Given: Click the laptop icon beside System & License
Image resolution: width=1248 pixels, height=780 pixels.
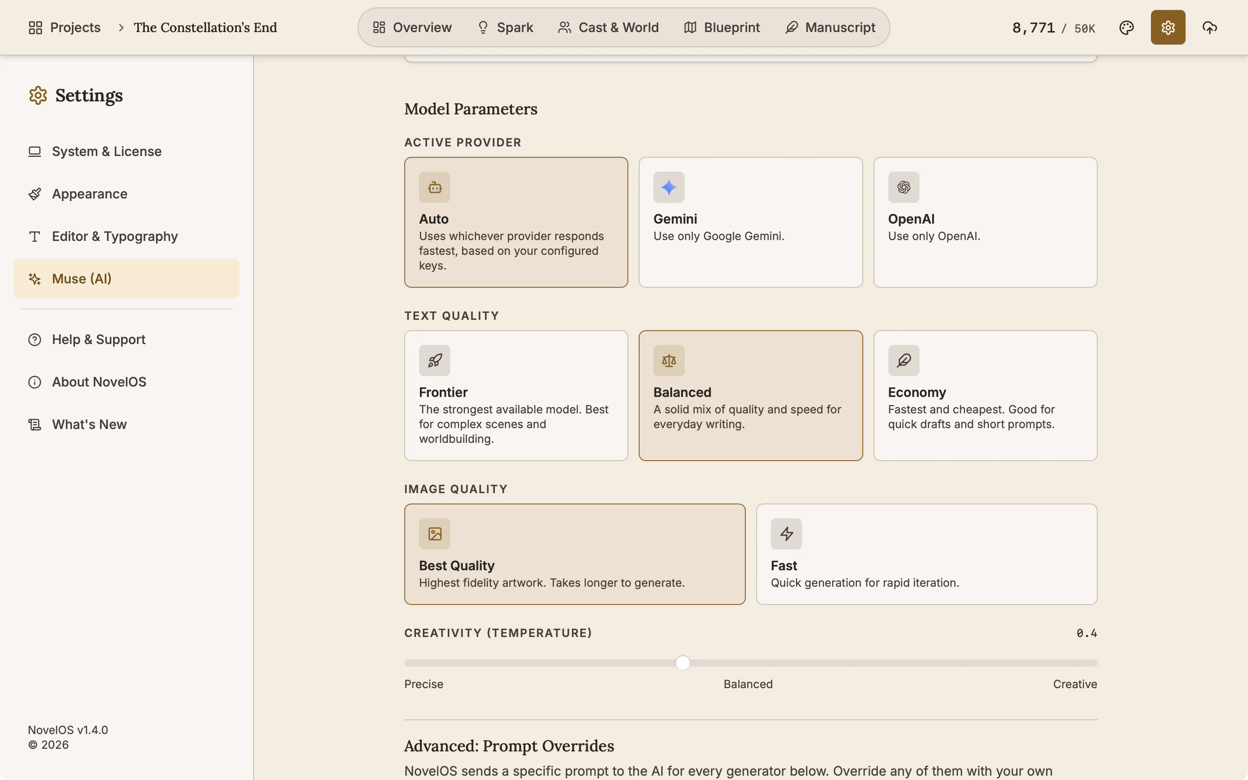Looking at the screenshot, I should 35,152.
